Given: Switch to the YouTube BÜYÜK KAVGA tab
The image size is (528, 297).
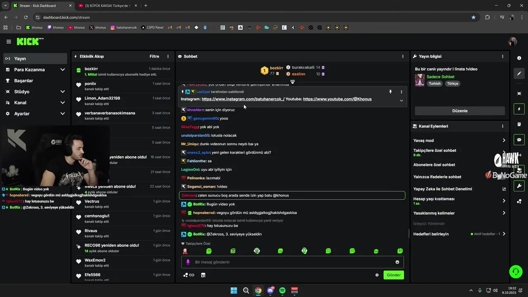Looking at the screenshot, I should click(107, 6).
